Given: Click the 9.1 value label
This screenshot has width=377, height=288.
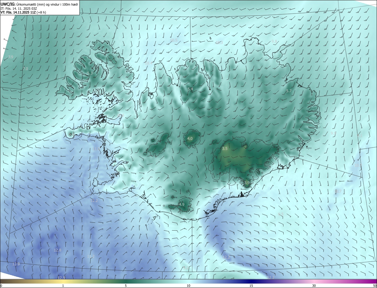Looking at the screenshot, I should click(360, 136).
